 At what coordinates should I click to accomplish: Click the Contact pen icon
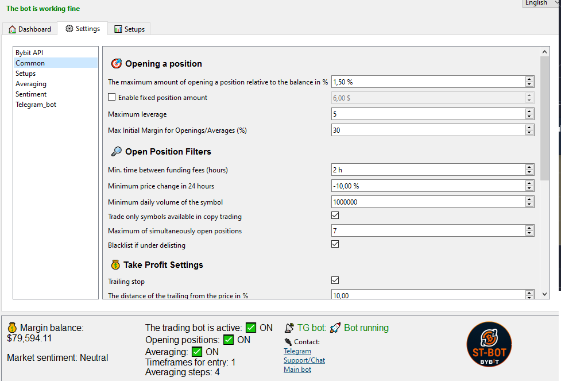[x=288, y=341]
